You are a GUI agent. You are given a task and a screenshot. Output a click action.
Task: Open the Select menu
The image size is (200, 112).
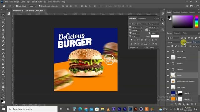[x=34, y=2]
